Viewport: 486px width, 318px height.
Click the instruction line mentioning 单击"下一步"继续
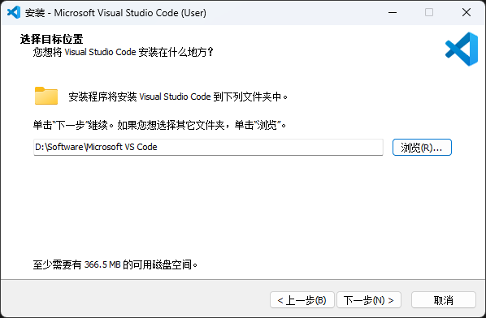click(160, 125)
